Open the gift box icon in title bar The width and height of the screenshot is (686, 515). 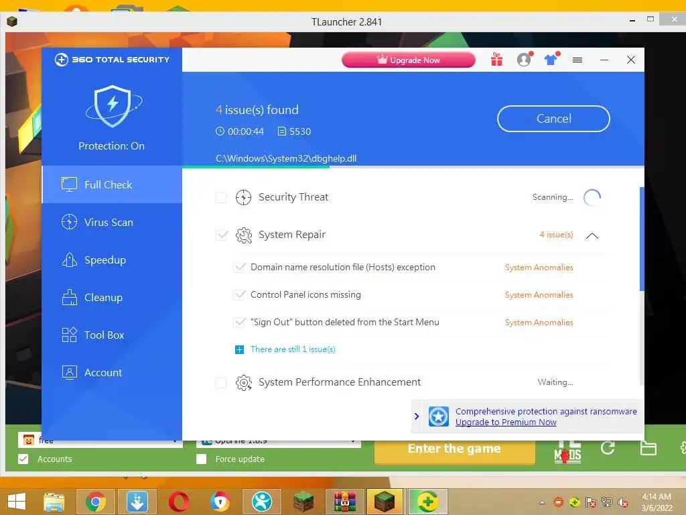496,60
